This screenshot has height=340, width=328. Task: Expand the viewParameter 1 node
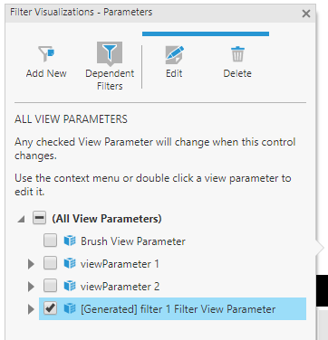coord(31,264)
